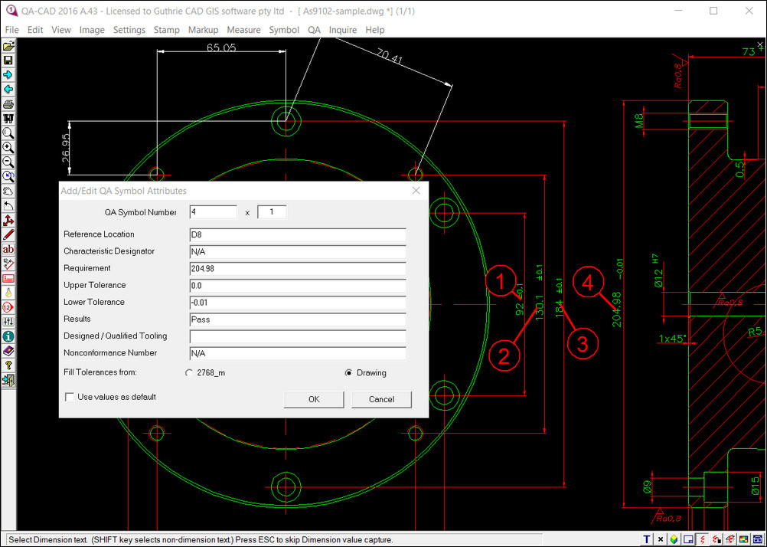
Task: Click the red squiggle layers icon
Action: (729, 539)
